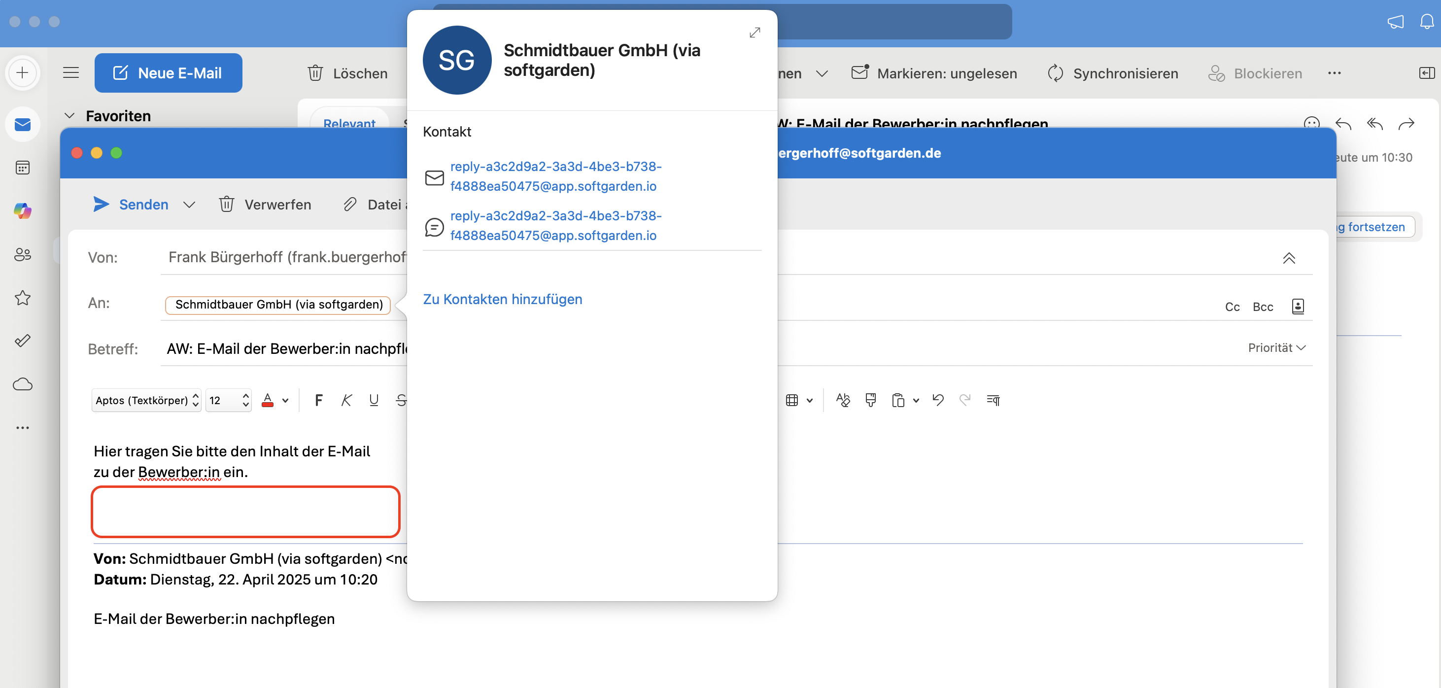Click the clear formatting icon

coord(842,400)
